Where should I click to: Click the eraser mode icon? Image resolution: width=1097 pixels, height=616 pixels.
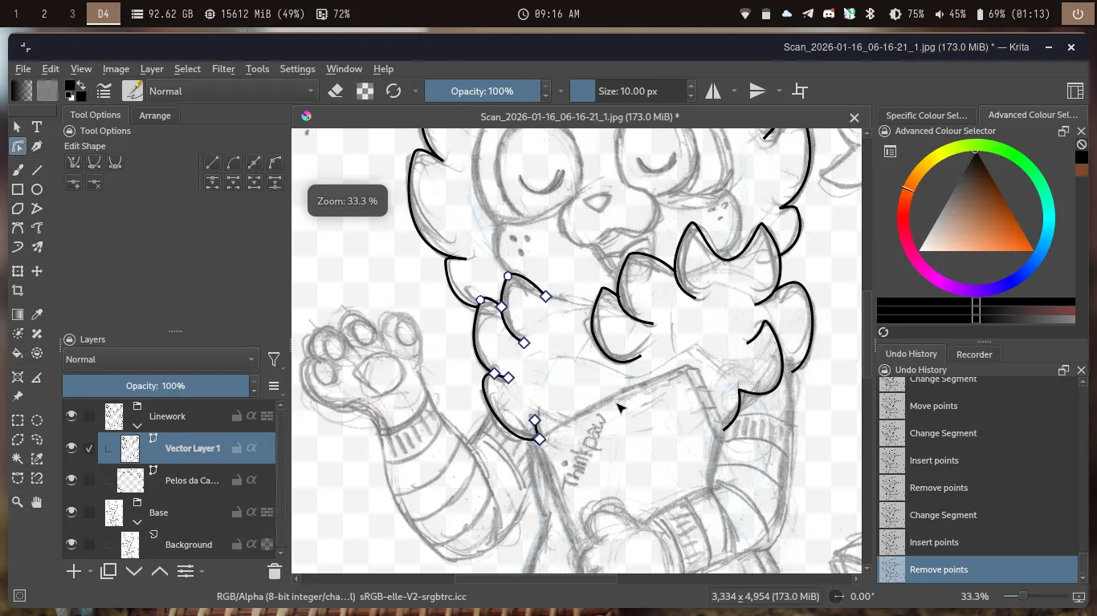click(336, 91)
